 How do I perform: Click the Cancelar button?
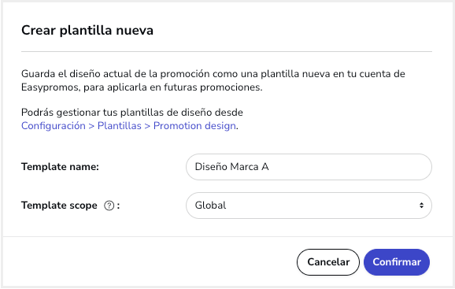coord(328,262)
